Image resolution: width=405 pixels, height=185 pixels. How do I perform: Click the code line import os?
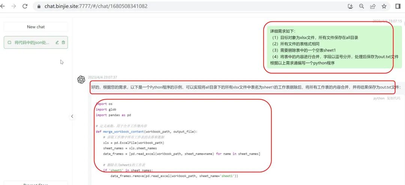point(104,104)
